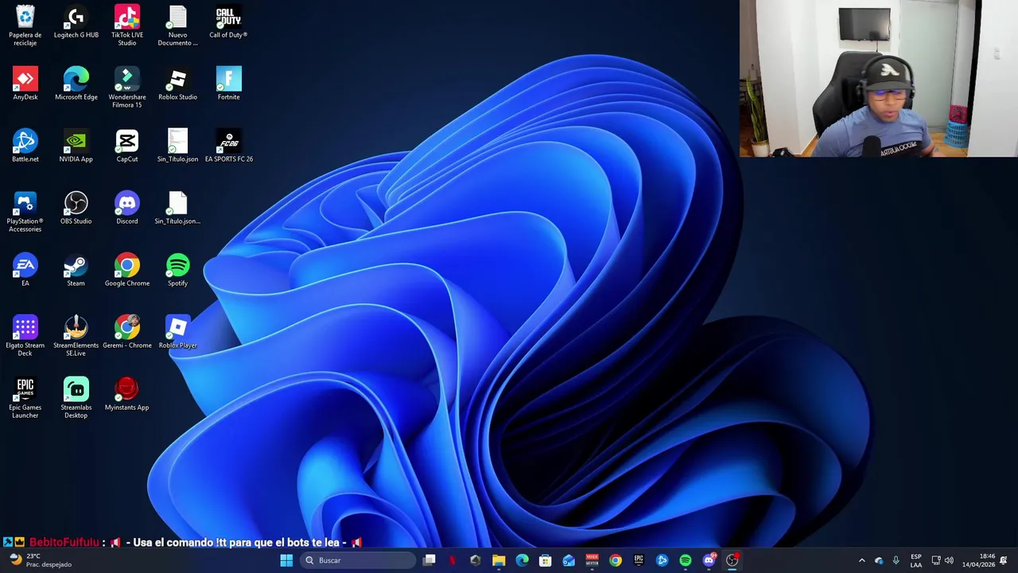This screenshot has width=1018, height=573.
Task: Open the Windows Start menu
Action: click(286, 560)
